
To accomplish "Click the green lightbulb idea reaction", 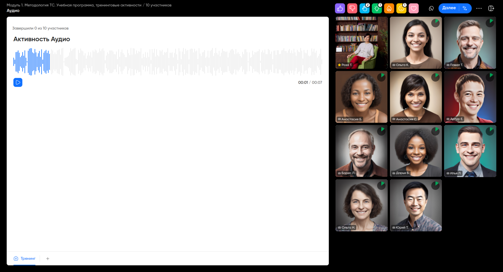I will (377, 8).
